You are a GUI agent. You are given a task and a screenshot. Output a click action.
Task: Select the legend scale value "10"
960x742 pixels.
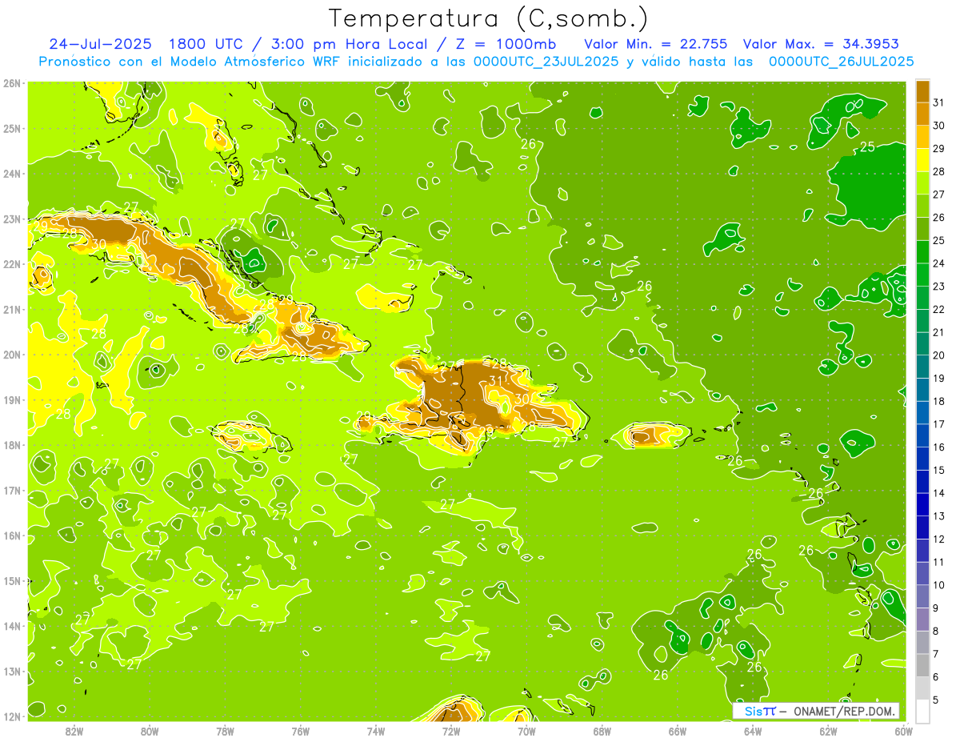click(x=939, y=585)
